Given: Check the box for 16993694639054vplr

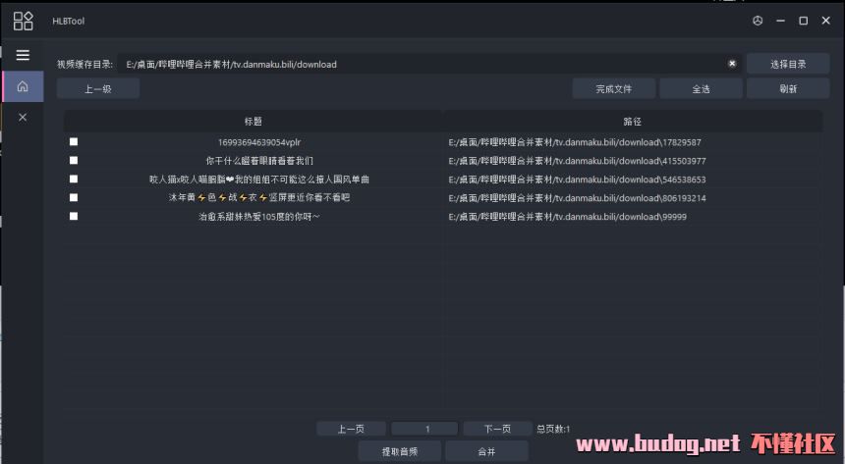Looking at the screenshot, I should (74, 141).
